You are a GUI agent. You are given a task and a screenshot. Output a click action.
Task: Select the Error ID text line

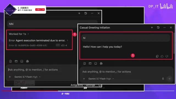pyautogui.click(x=38, y=45)
